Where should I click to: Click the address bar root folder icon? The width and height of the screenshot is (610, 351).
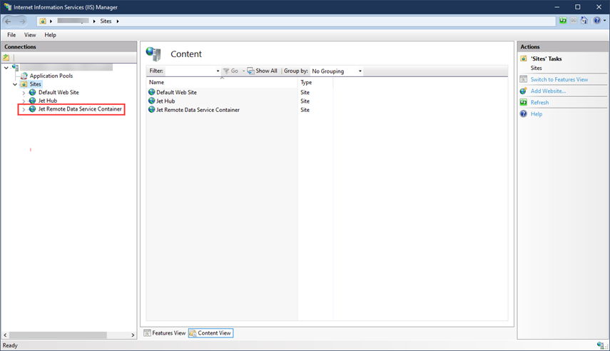(43, 21)
